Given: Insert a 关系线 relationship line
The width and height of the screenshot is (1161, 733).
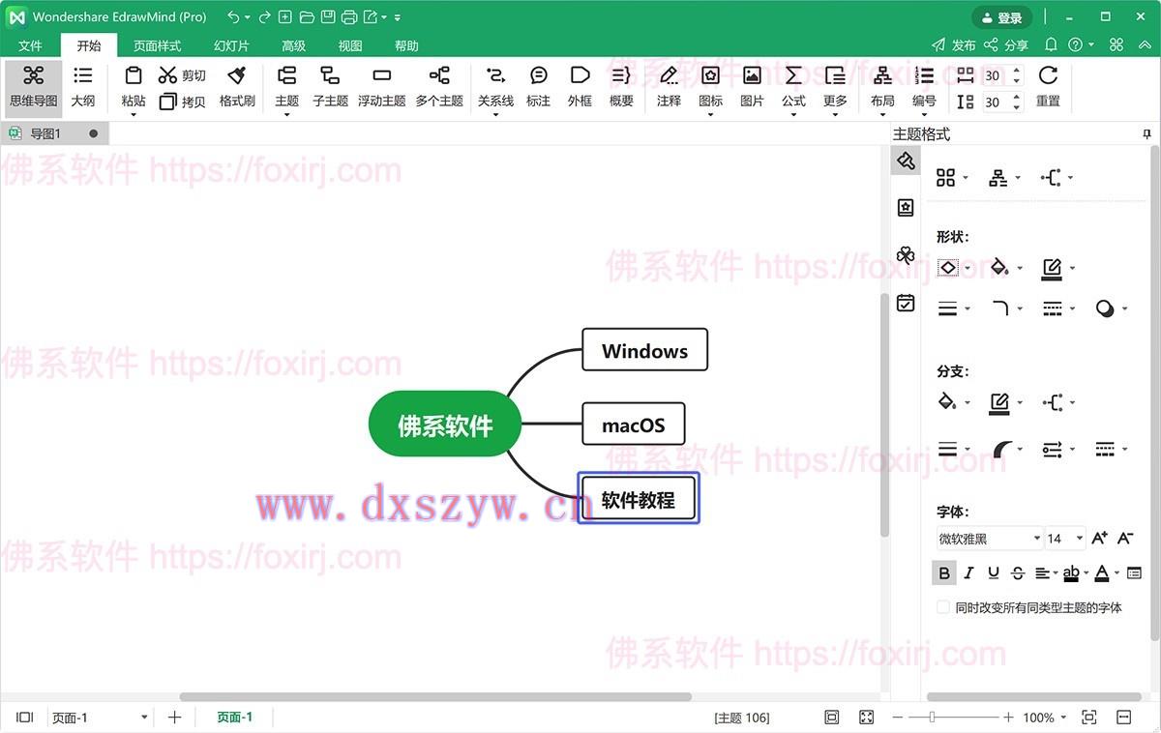Looking at the screenshot, I should pyautogui.click(x=495, y=87).
